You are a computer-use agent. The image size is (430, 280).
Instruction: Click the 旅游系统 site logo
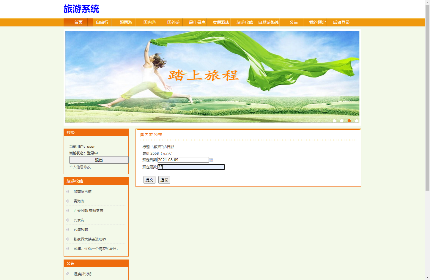(x=81, y=9)
